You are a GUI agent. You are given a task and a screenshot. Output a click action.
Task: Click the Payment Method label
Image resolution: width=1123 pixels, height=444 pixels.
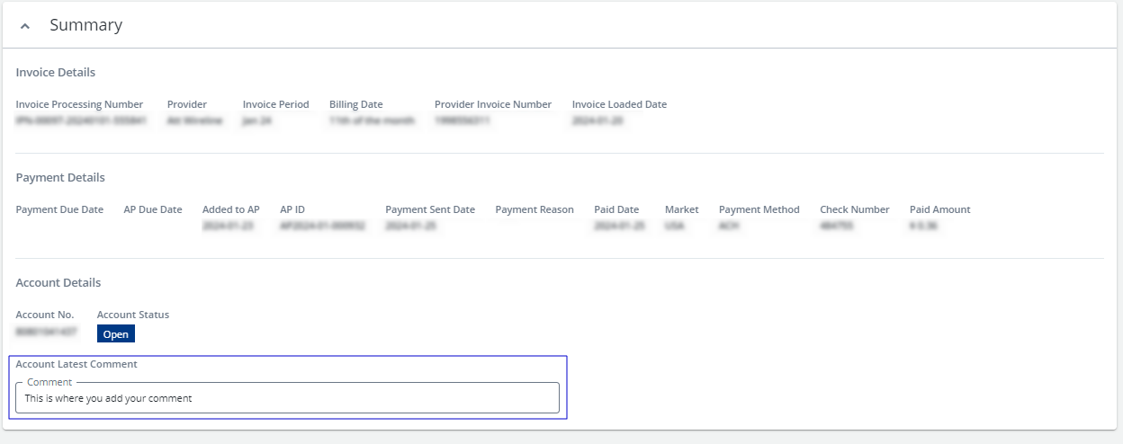759,209
